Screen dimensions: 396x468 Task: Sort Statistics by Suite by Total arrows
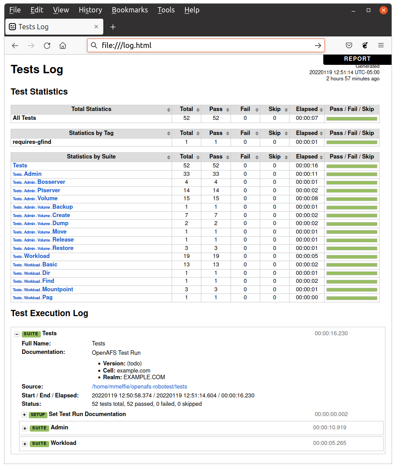(198, 157)
